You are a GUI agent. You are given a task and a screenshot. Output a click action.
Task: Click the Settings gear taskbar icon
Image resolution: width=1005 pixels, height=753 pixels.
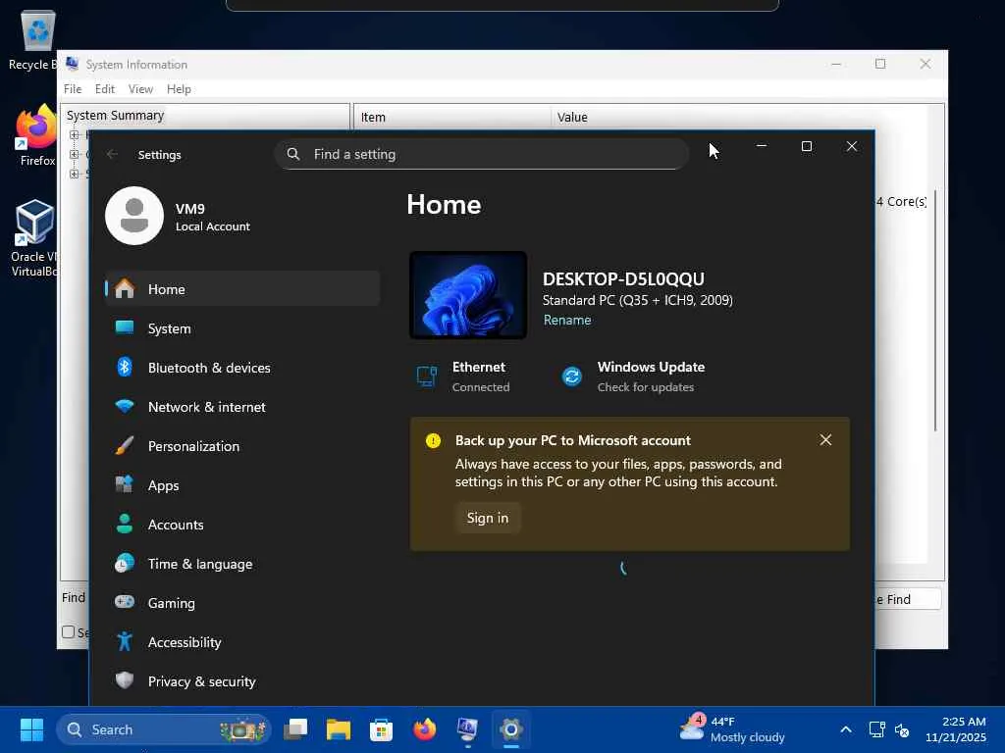[510, 729]
